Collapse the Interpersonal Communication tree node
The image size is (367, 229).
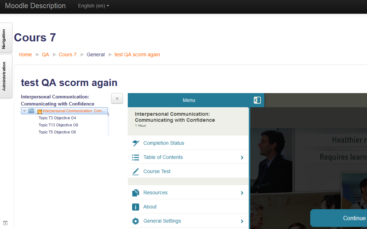(x=24, y=111)
